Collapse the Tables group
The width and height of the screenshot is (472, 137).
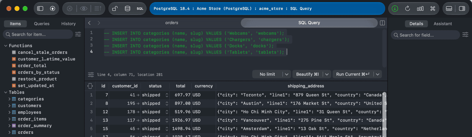point(6,92)
